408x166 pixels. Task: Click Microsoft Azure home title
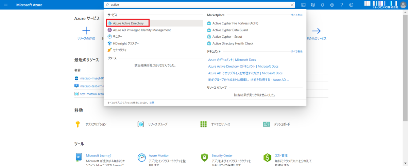pyautogui.click(x=30, y=5)
